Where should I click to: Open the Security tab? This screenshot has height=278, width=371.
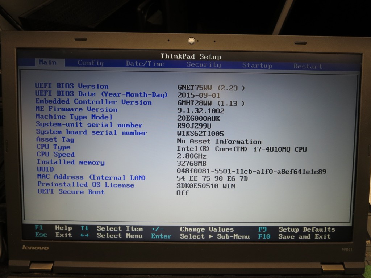point(204,64)
